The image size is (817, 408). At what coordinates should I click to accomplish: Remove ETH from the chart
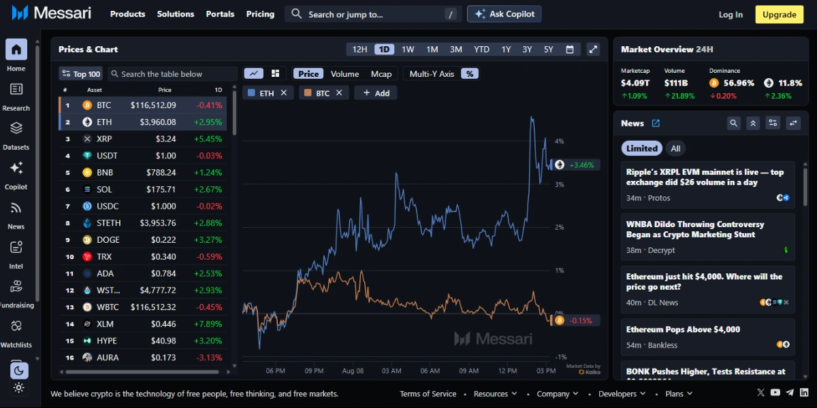284,93
